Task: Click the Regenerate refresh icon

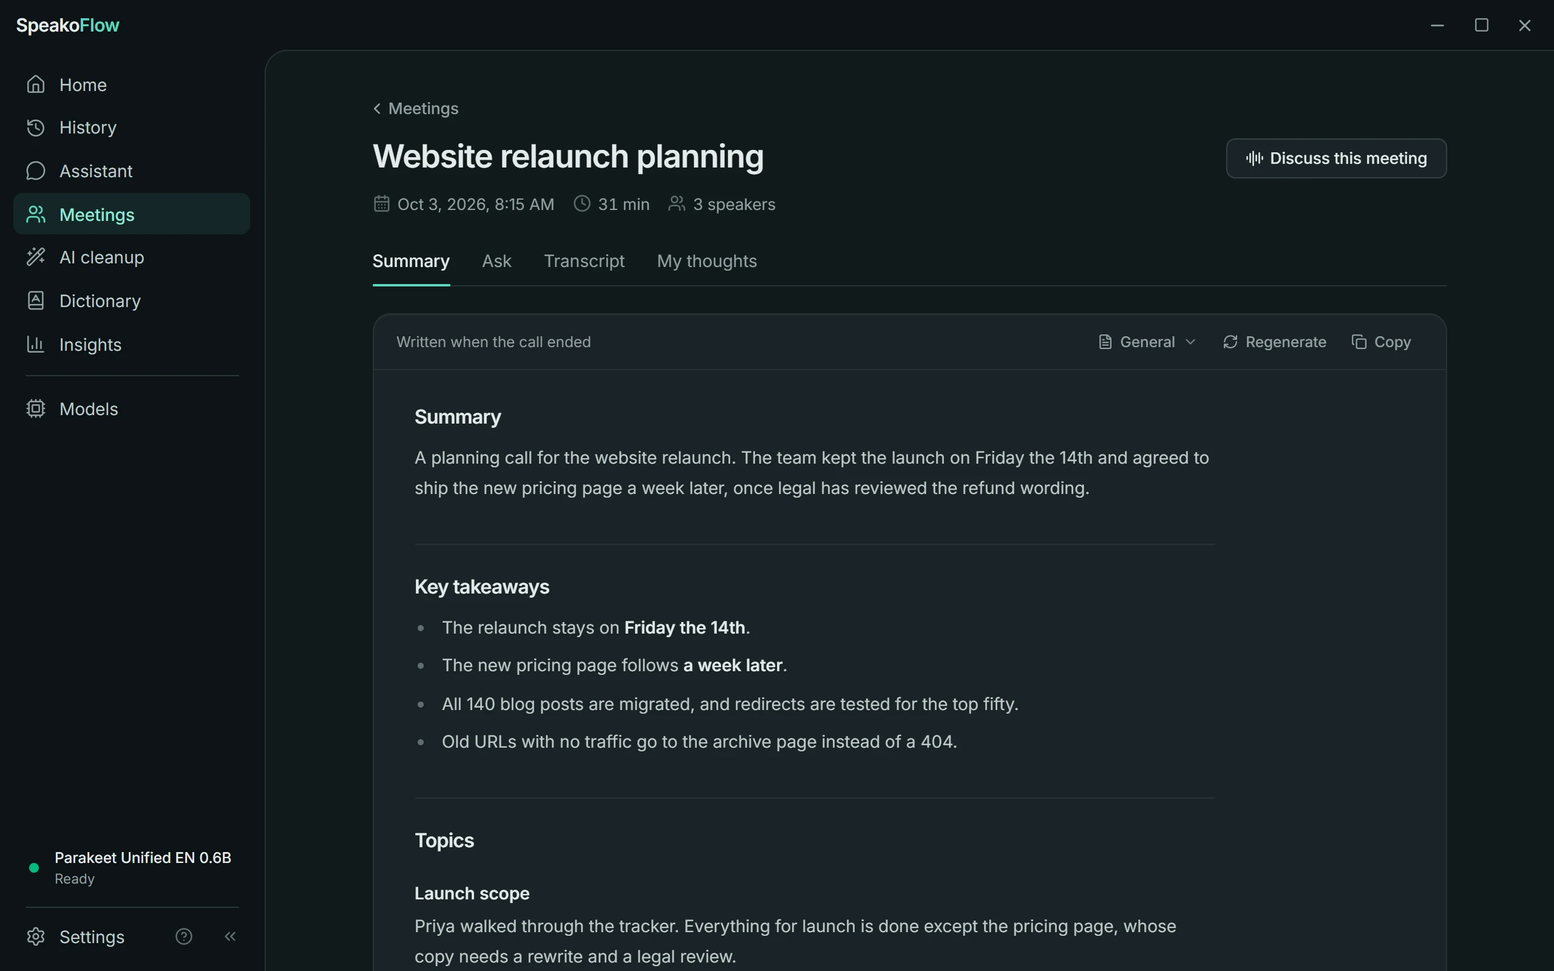Action: pos(1230,342)
